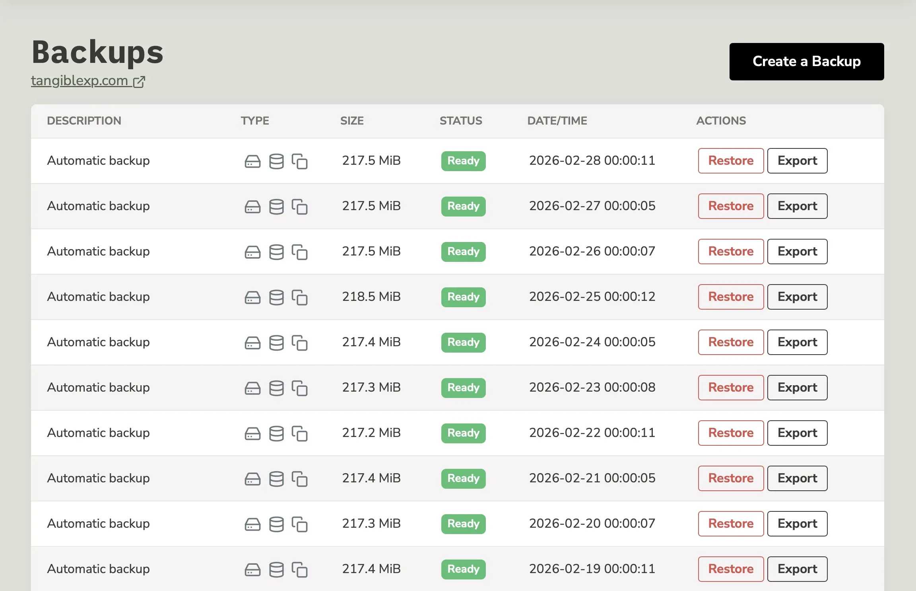916x591 pixels.
Task: Open tangiblexp.com site link
Action: 80,81
